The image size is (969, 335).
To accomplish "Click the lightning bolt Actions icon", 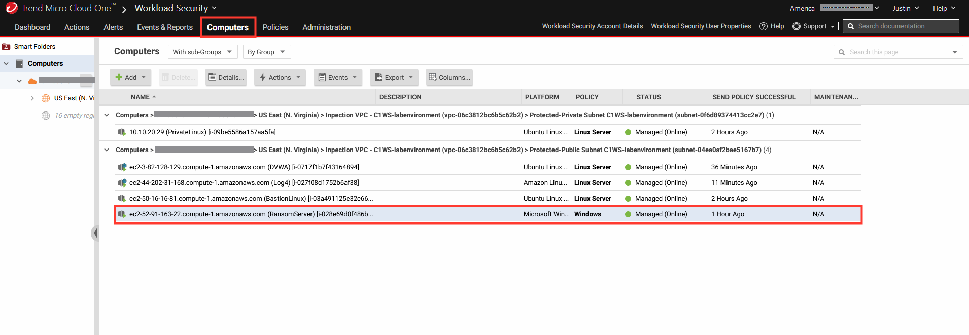I will click(x=263, y=77).
